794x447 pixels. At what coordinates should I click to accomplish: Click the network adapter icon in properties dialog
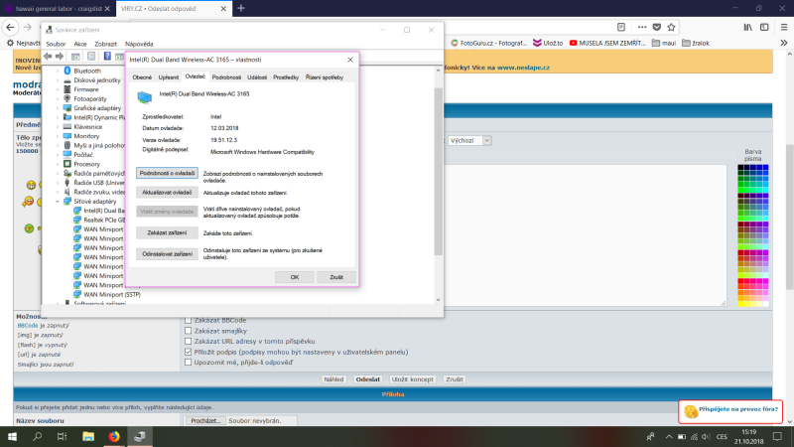coord(144,96)
